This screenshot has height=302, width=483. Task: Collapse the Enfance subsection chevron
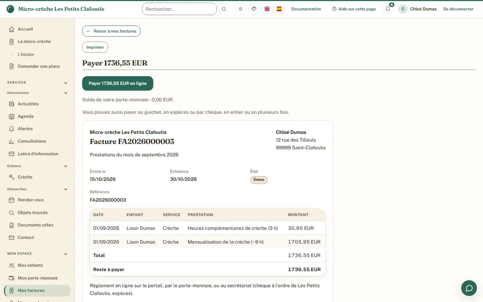point(66,166)
